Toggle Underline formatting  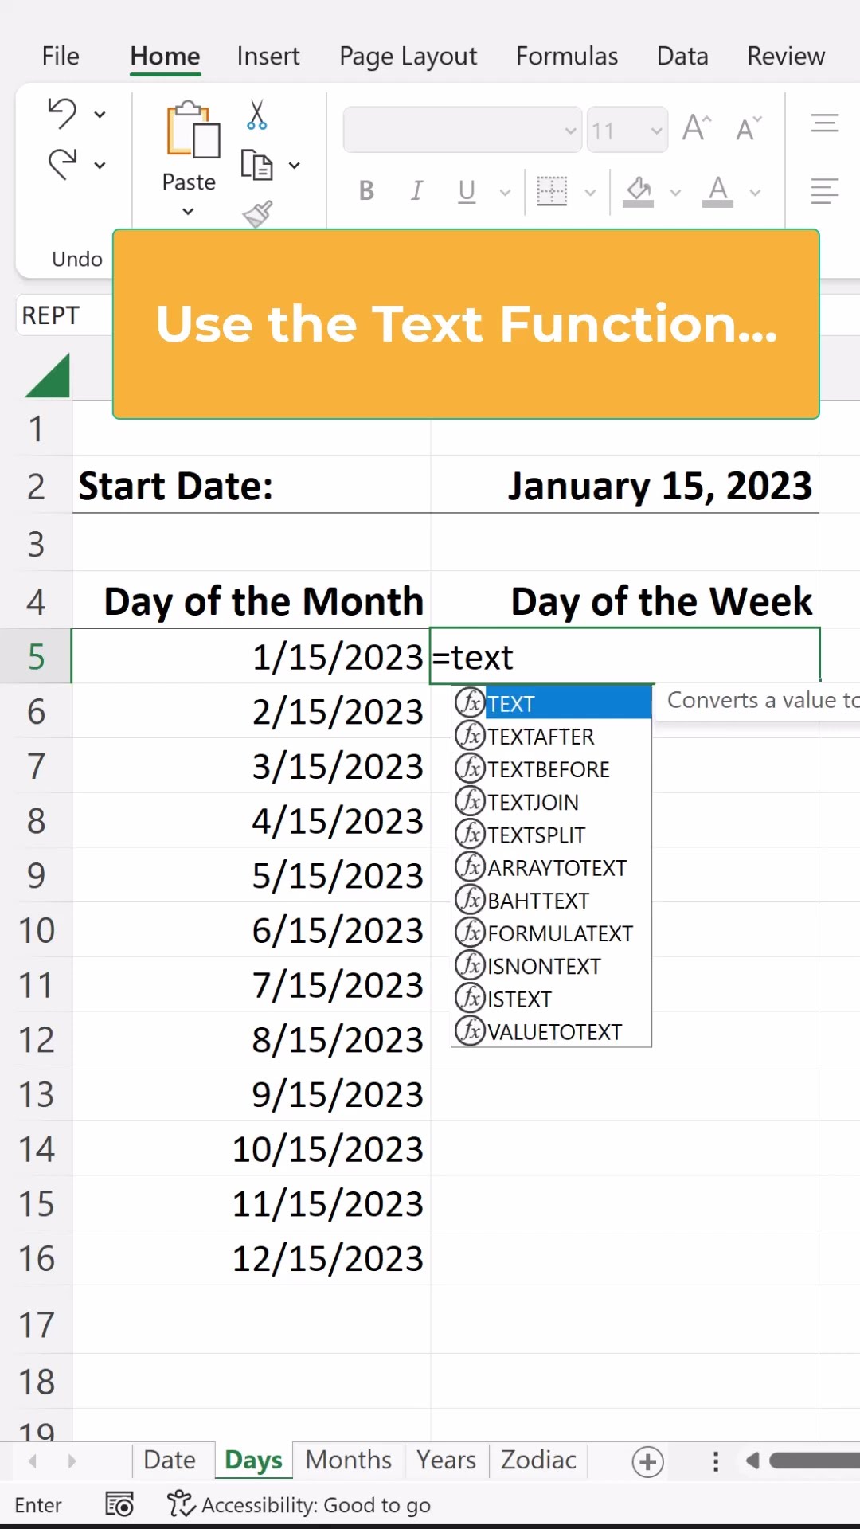click(x=467, y=191)
